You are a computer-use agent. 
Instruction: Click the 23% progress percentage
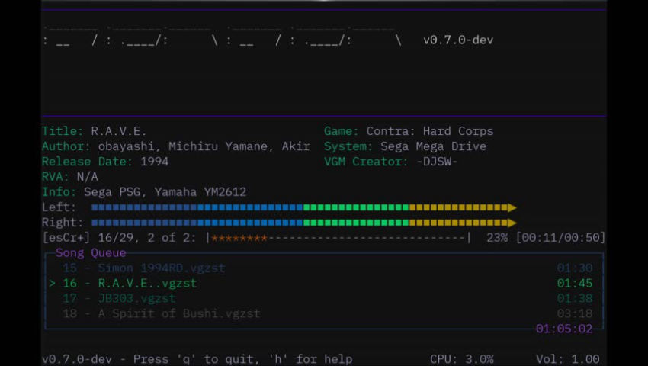point(497,238)
